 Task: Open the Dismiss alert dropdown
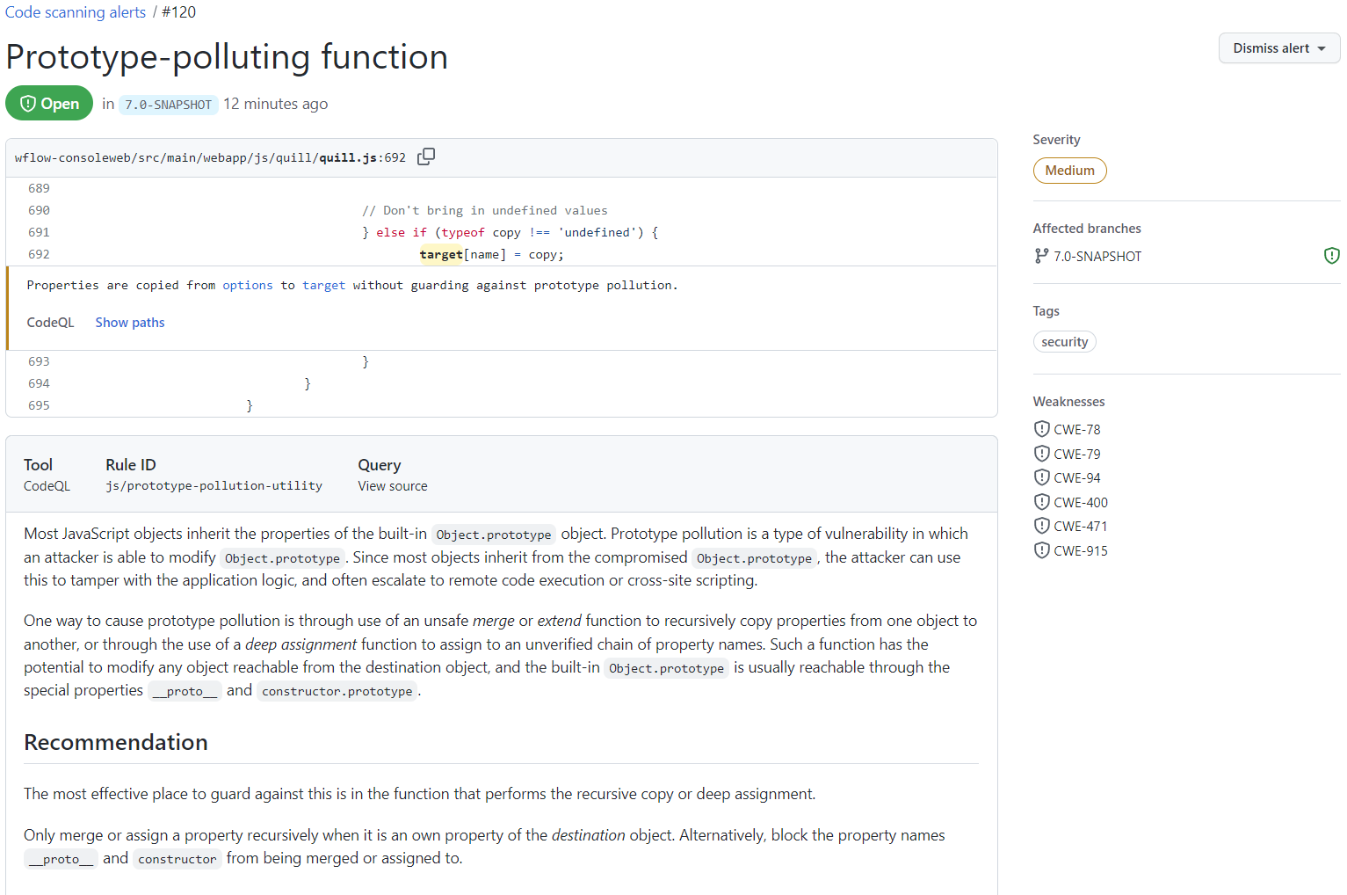[x=1278, y=47]
